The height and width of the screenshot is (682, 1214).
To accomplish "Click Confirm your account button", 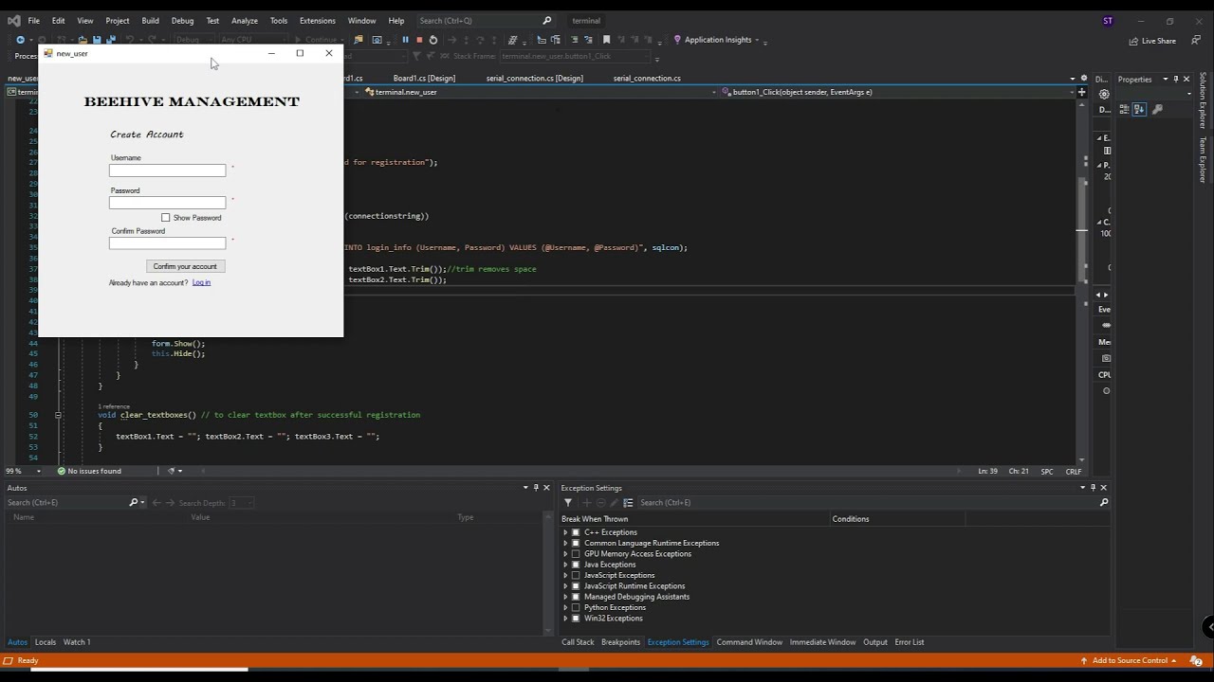I will (x=185, y=266).
